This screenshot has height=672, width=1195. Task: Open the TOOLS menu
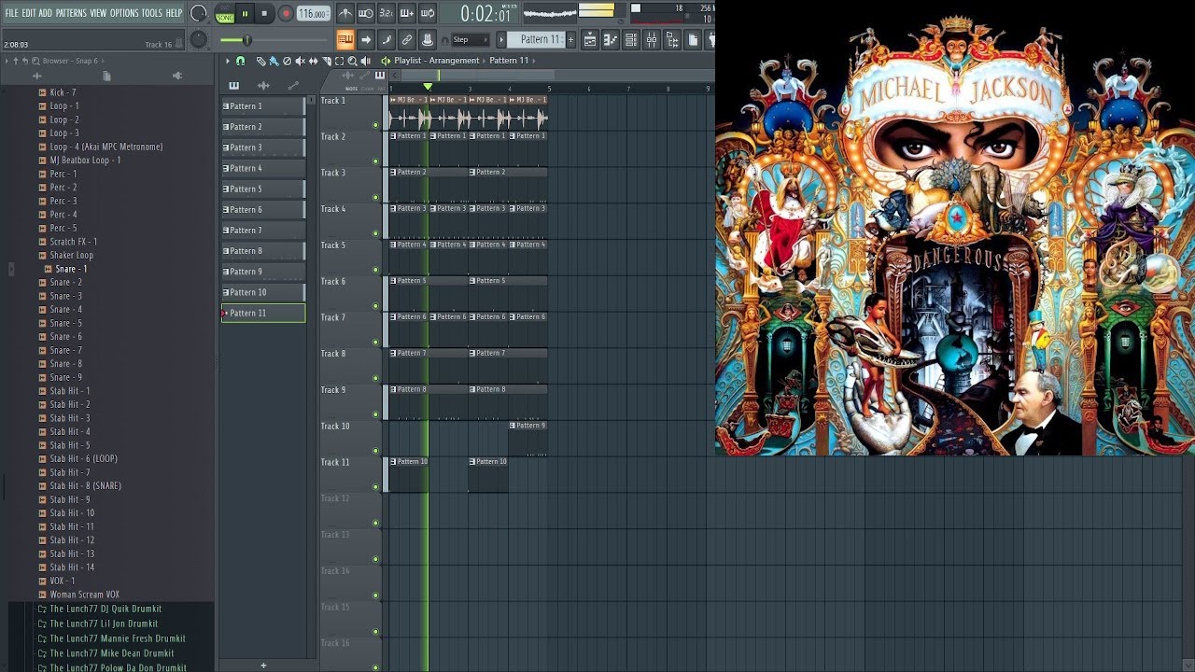click(152, 13)
